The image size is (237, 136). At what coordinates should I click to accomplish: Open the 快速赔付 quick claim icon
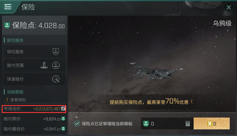pyautogui.click(x=56, y=79)
